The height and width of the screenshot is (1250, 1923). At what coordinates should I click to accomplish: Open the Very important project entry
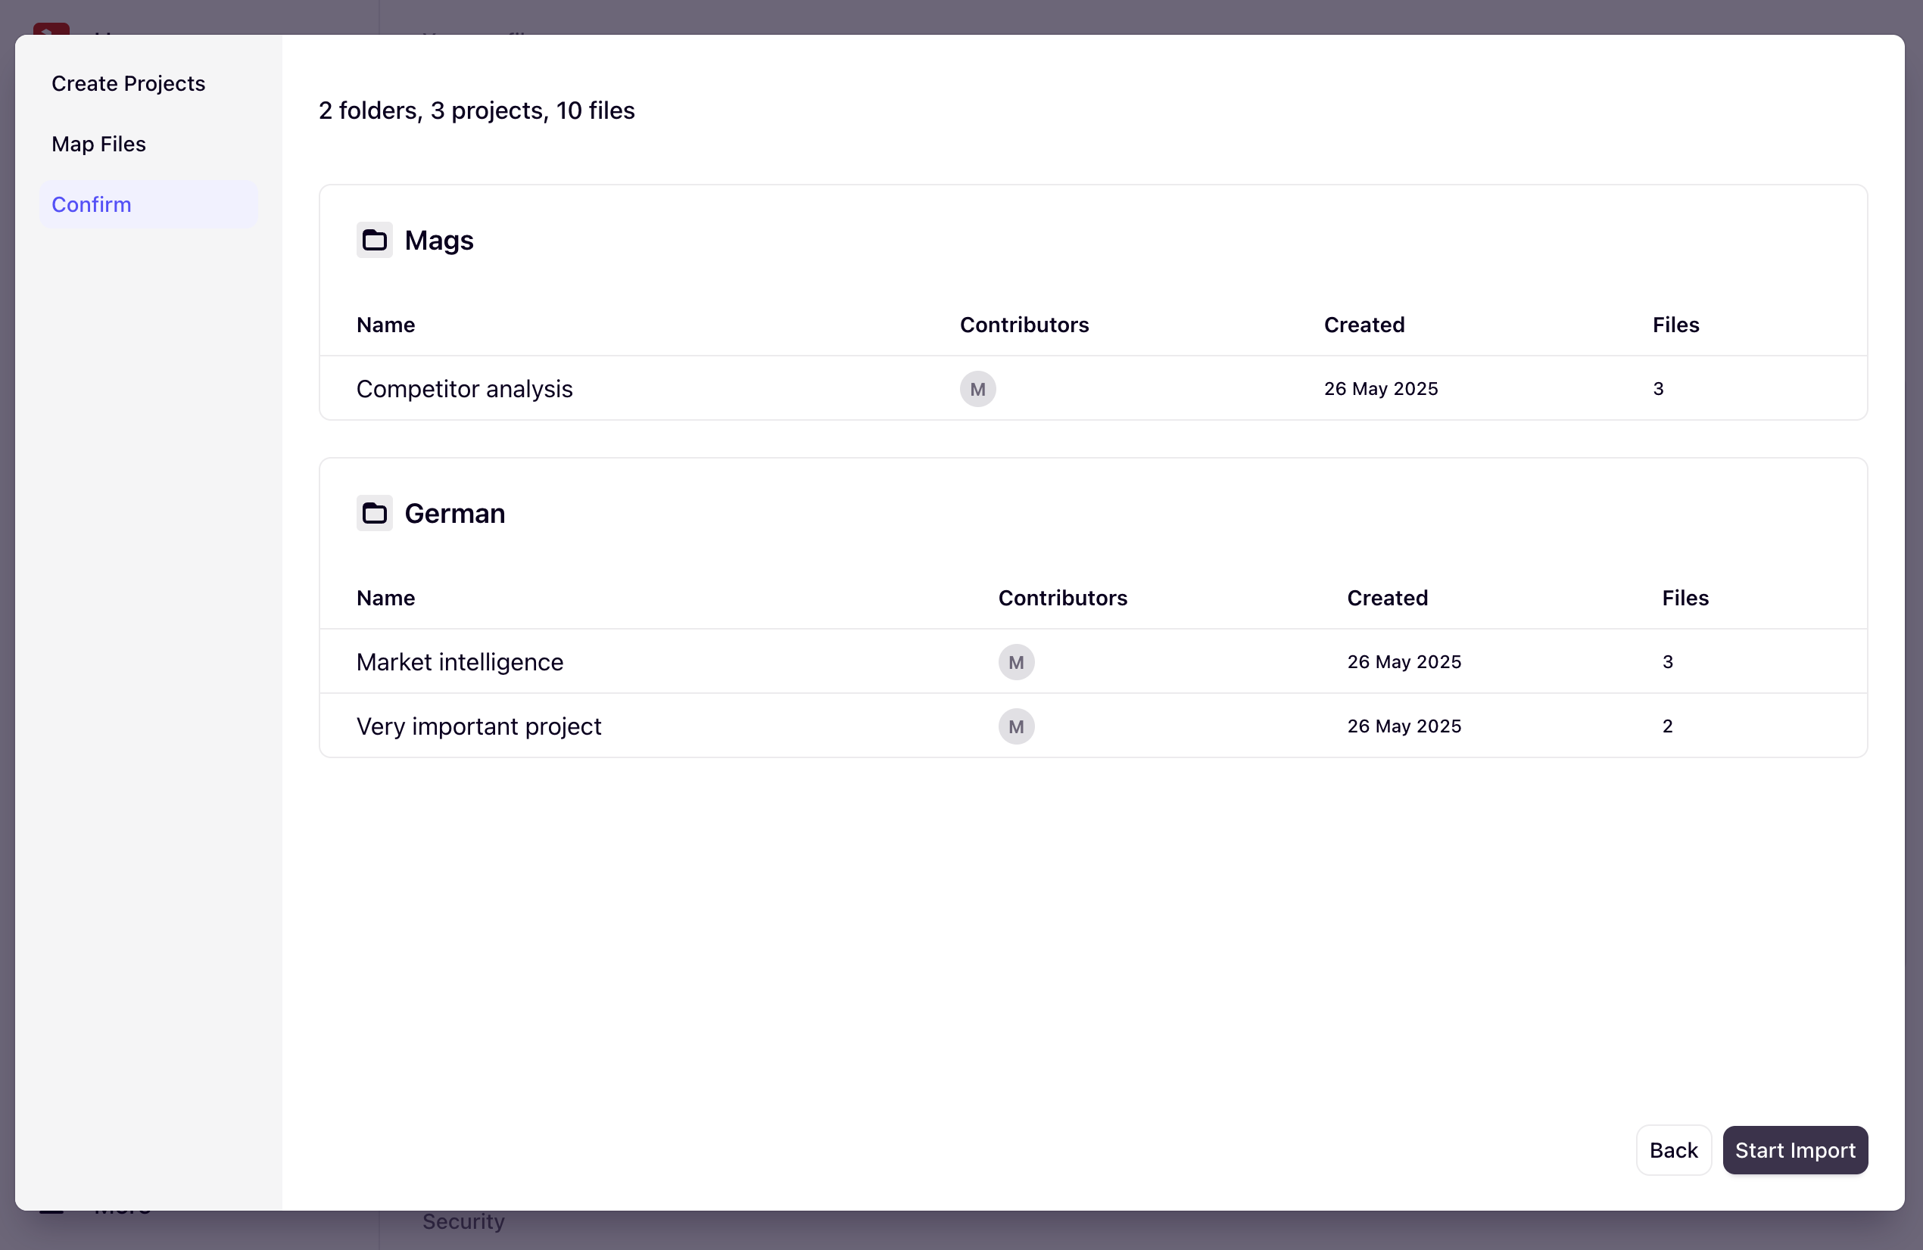pos(478,726)
